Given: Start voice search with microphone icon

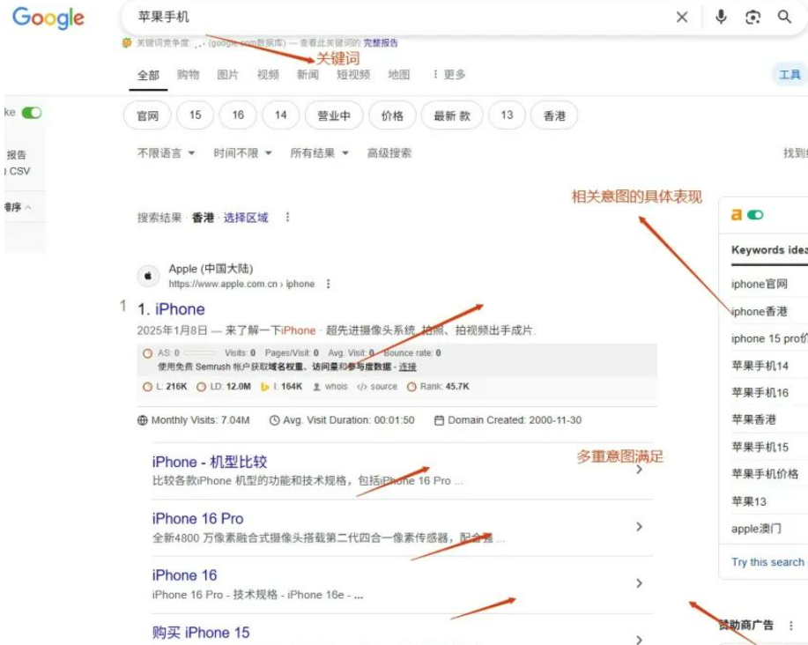Looking at the screenshot, I should [x=721, y=18].
